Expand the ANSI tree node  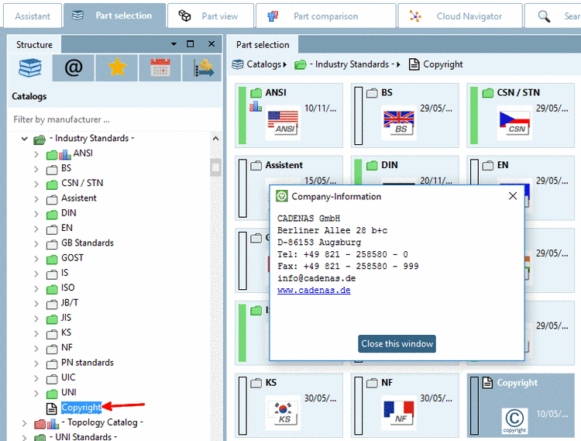[x=36, y=154]
